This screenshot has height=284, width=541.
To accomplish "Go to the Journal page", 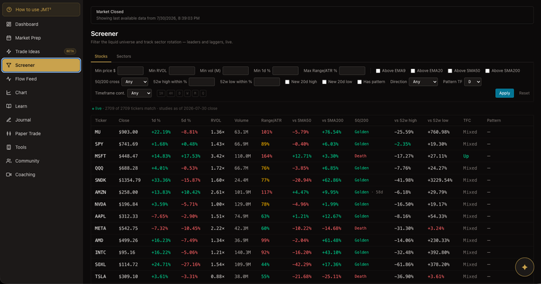I will click(41, 120).
